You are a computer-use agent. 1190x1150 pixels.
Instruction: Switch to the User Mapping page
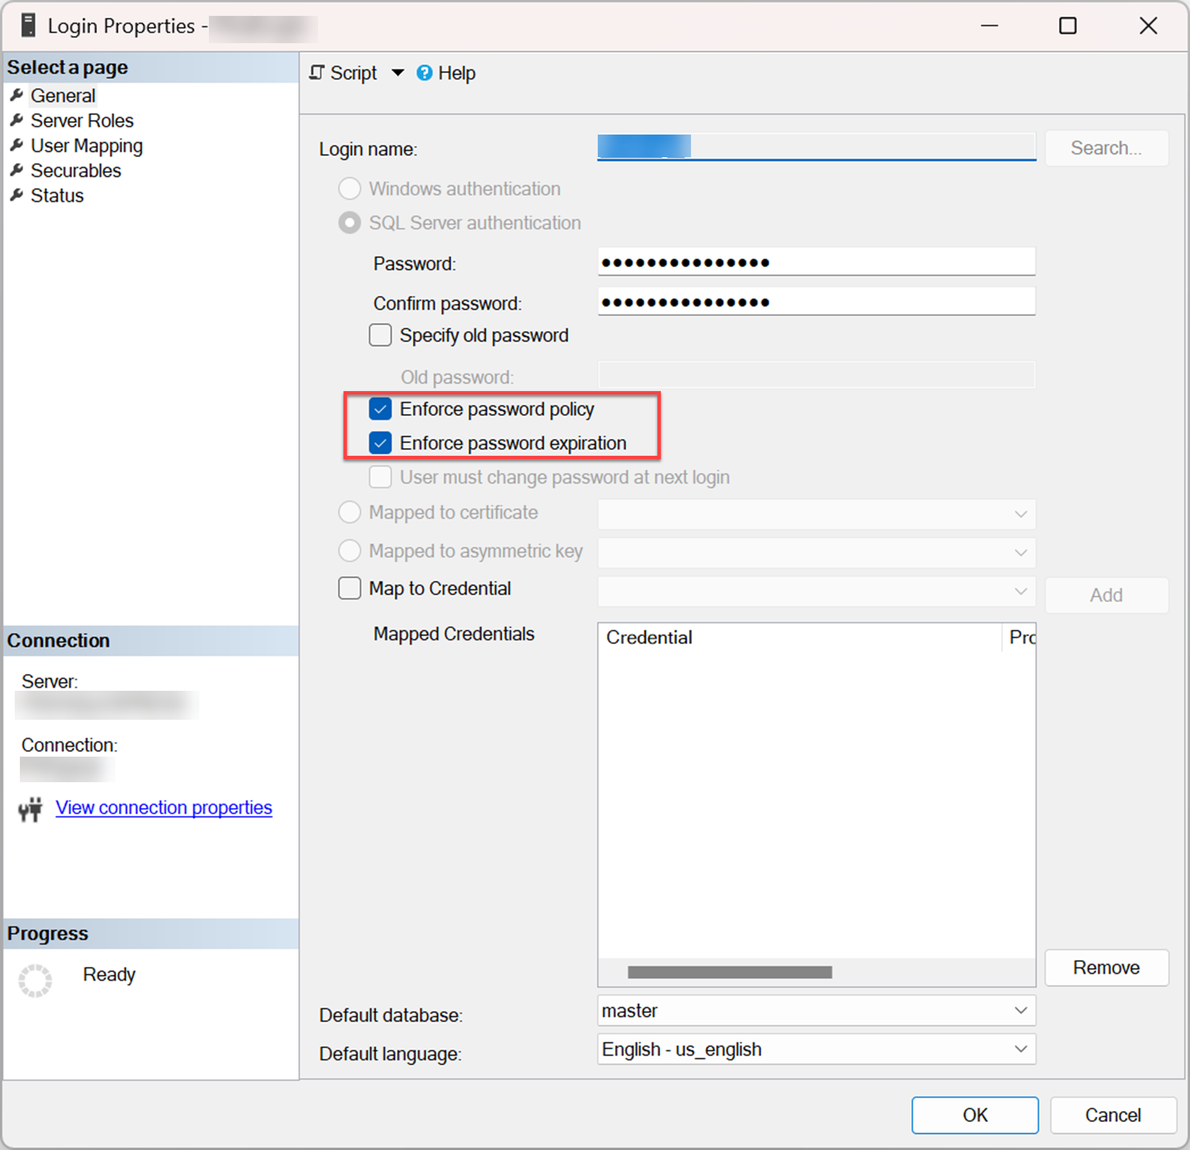(86, 145)
